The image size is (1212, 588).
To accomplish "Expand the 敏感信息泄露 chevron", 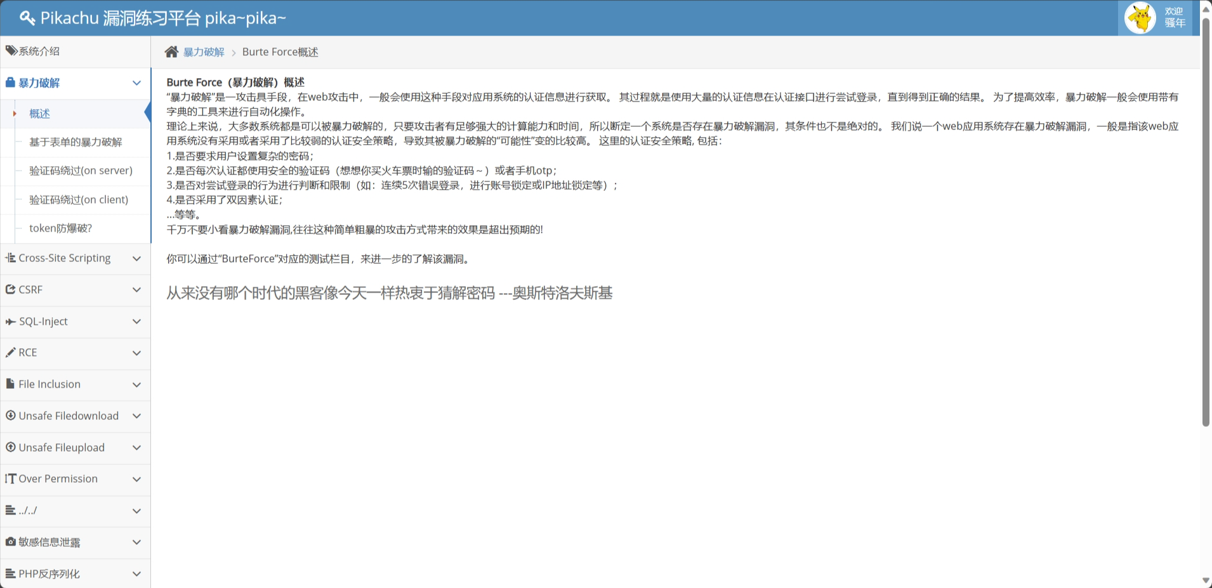I will (x=136, y=542).
